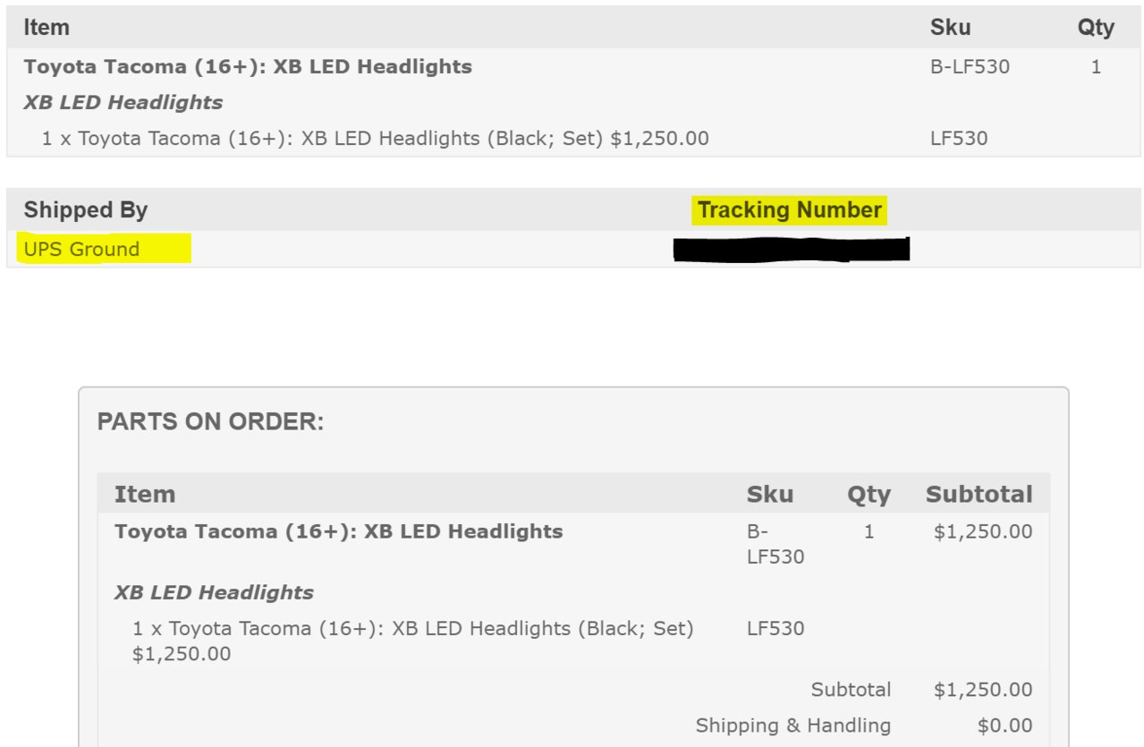Select the highlighted UPS Ground text
This screenshot has height=747, width=1144.
tap(82, 249)
